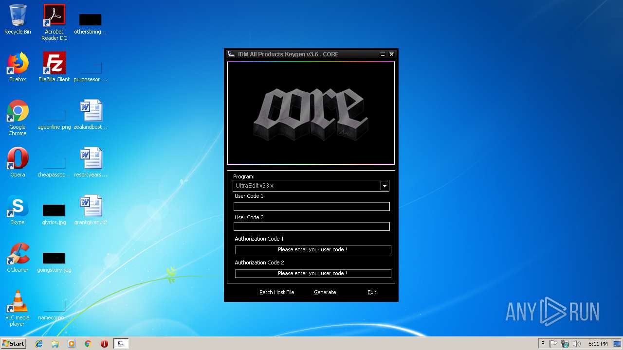Viewport: 623px width, 350px height.
Task: Minimize the keygen window
Action: click(383, 54)
